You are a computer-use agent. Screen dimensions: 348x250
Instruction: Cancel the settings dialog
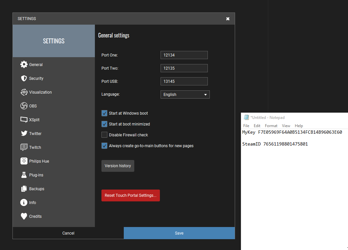tap(68, 233)
